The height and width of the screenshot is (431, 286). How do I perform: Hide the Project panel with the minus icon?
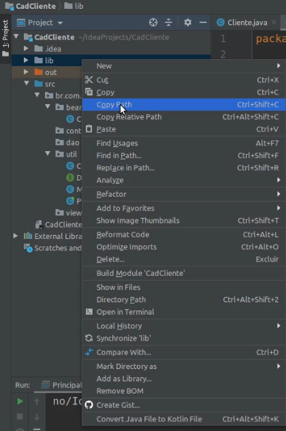point(203,22)
